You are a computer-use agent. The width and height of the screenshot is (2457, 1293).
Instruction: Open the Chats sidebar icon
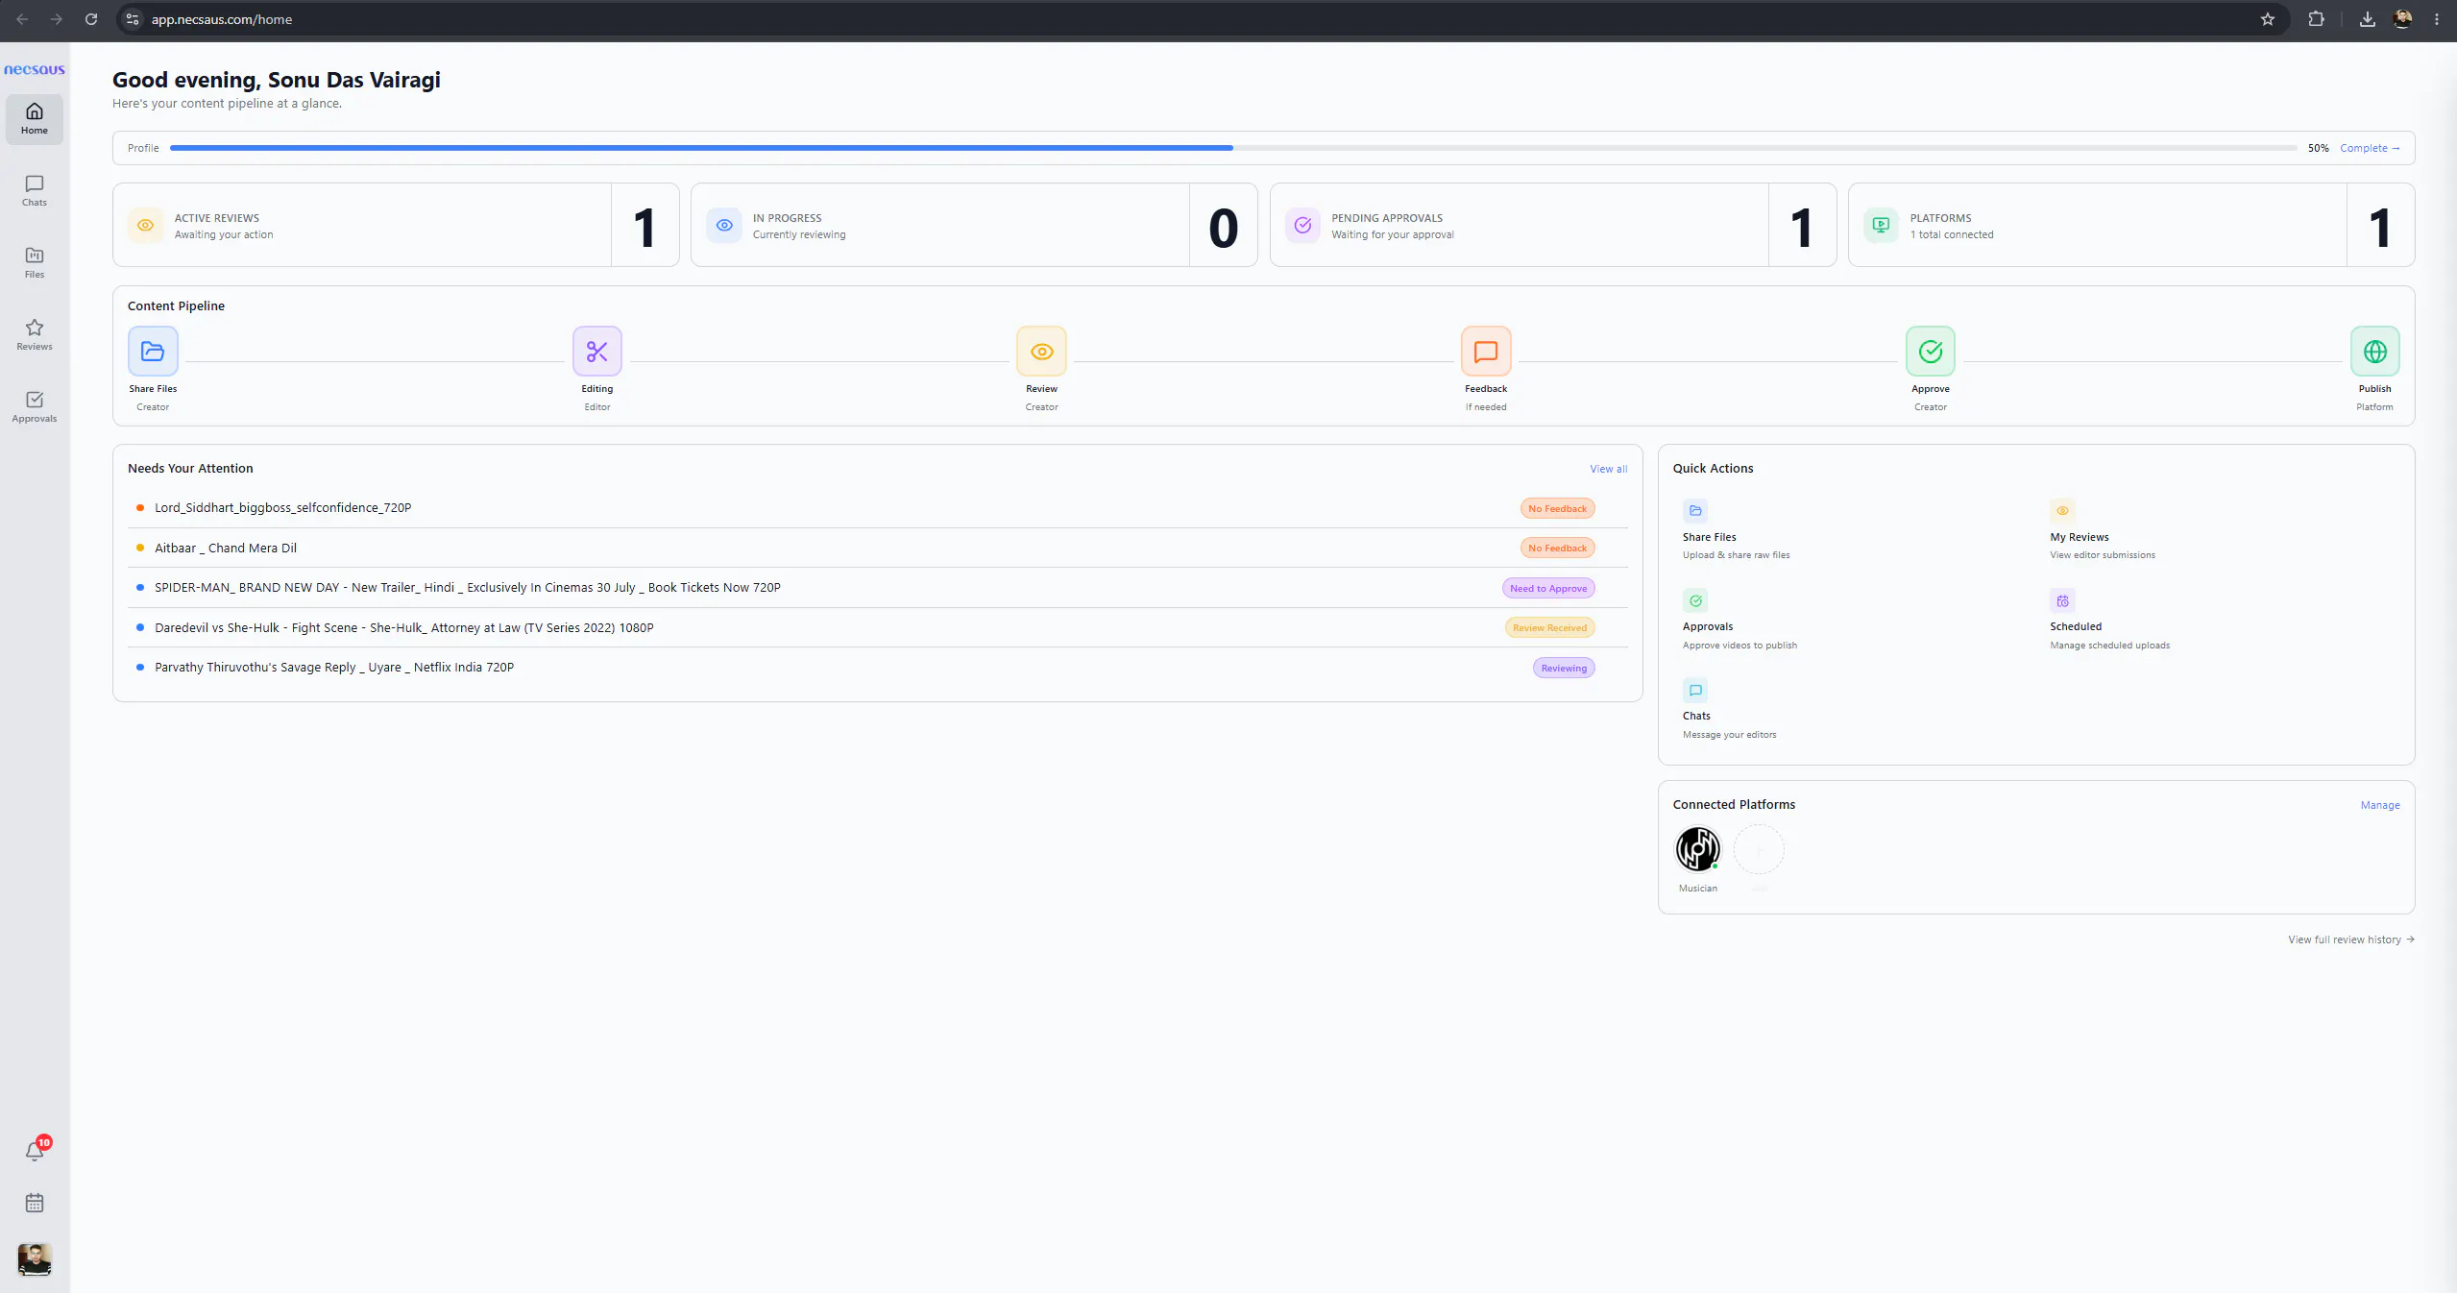pos(35,191)
